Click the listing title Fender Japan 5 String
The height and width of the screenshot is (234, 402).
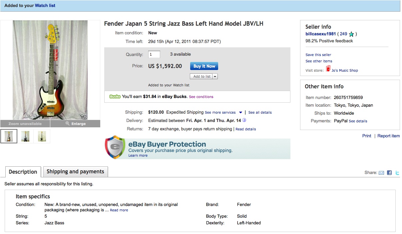pyautogui.click(x=184, y=24)
